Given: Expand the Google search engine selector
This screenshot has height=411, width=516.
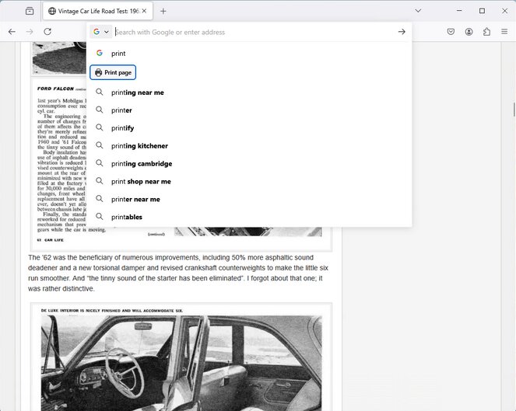Looking at the screenshot, I should (x=101, y=32).
